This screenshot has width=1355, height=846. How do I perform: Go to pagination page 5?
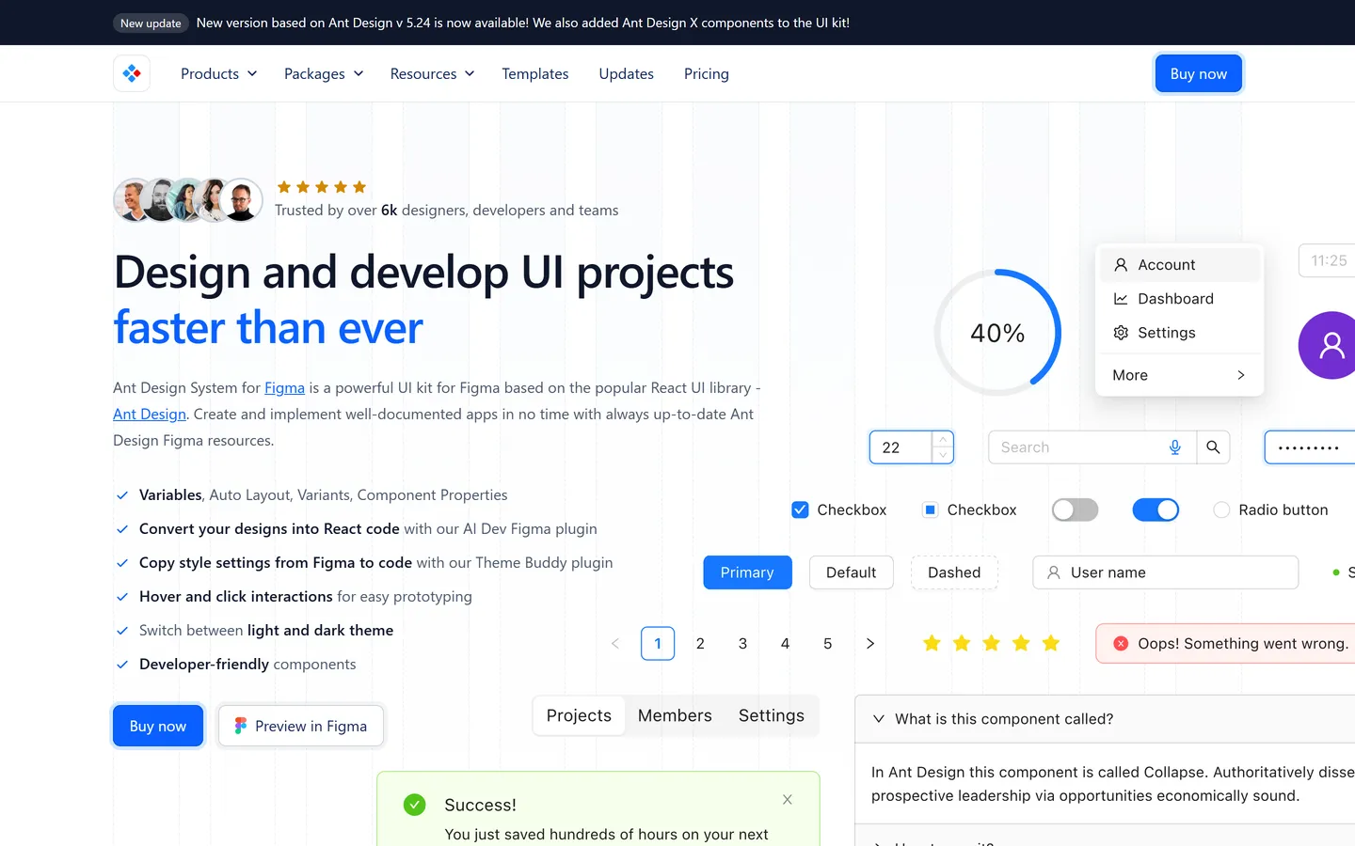[827, 644]
